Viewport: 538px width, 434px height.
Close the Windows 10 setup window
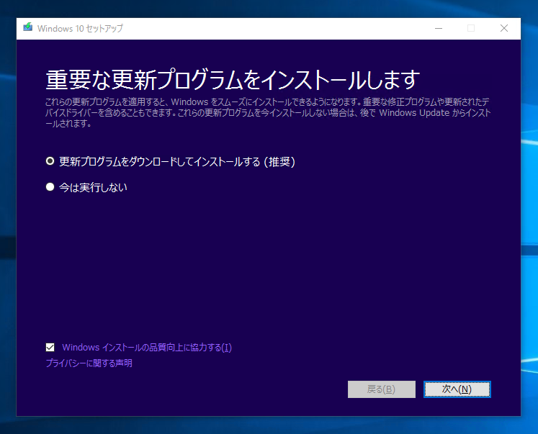(x=504, y=28)
